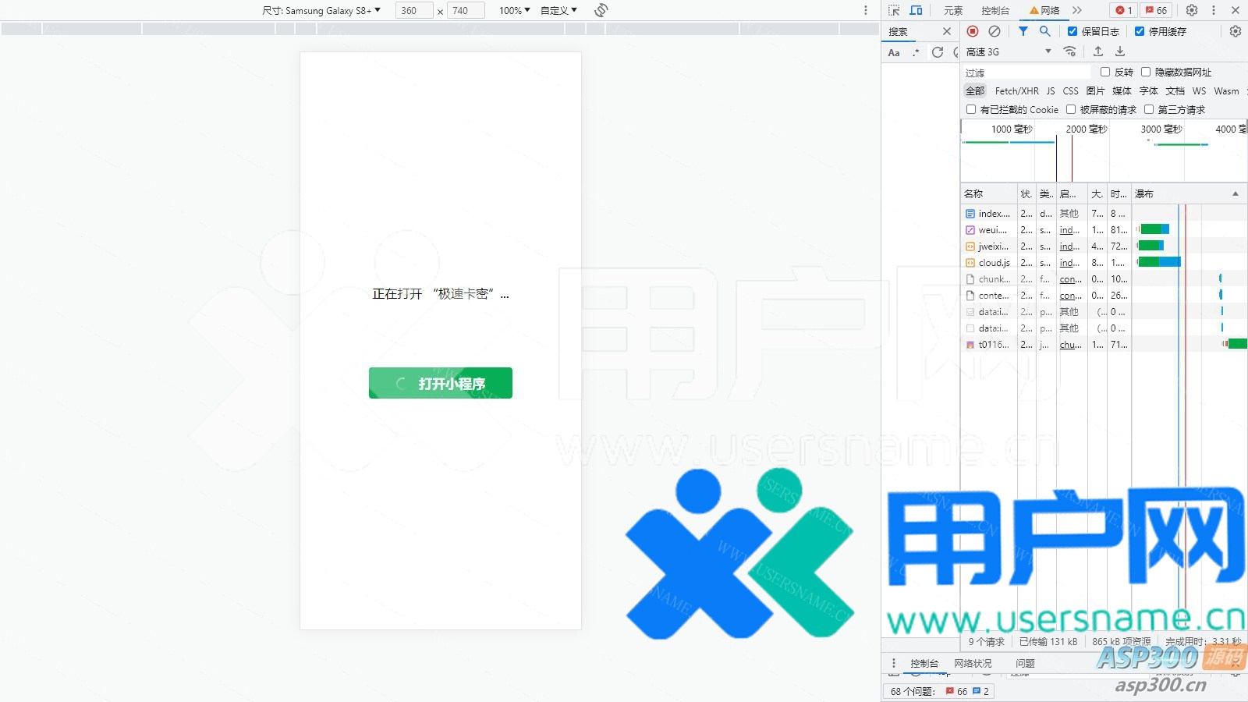Open DevTools customize three-dot menu
1248x702 pixels.
(x=1214, y=10)
